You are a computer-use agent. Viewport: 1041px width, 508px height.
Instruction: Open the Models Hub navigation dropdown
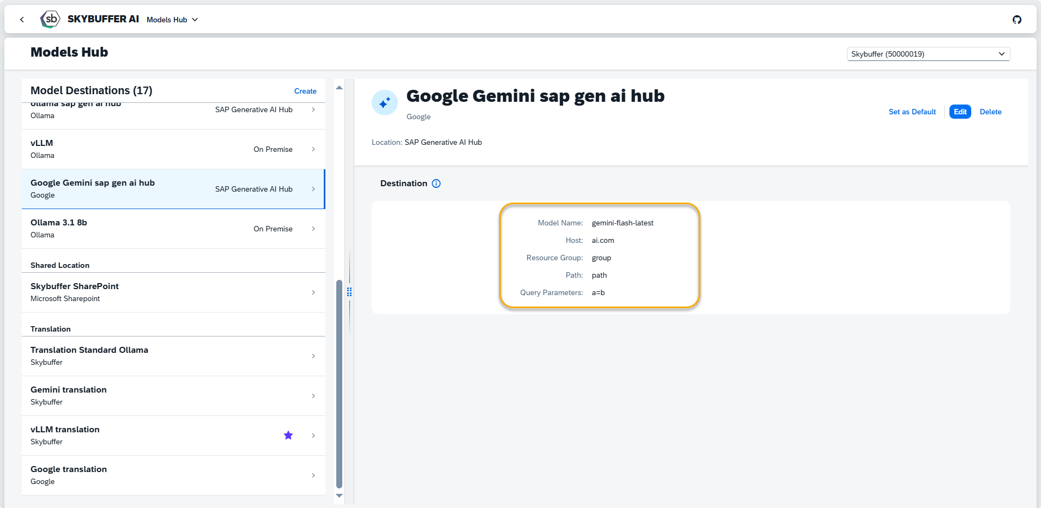pyautogui.click(x=172, y=20)
